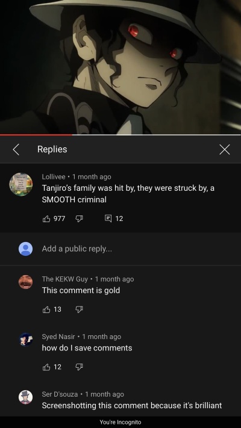
Task: Open the 12 replies icon on Lollivee's comment
Action: pyautogui.click(x=108, y=219)
